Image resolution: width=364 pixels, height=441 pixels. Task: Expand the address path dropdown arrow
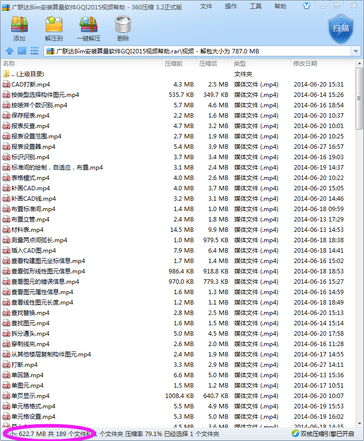(356, 51)
